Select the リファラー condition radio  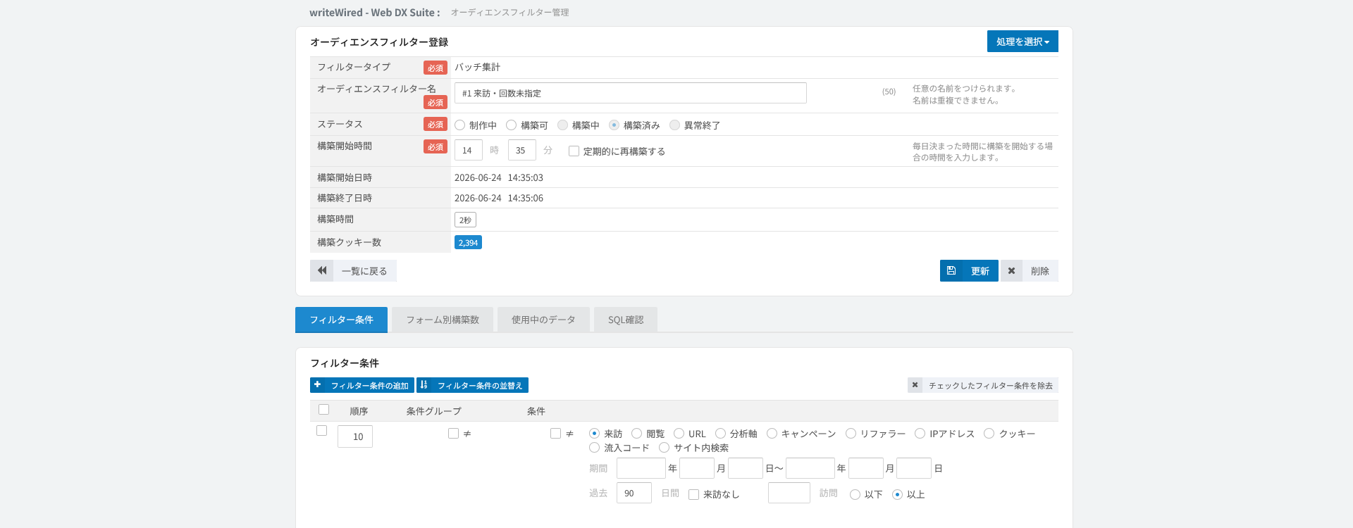tap(851, 434)
